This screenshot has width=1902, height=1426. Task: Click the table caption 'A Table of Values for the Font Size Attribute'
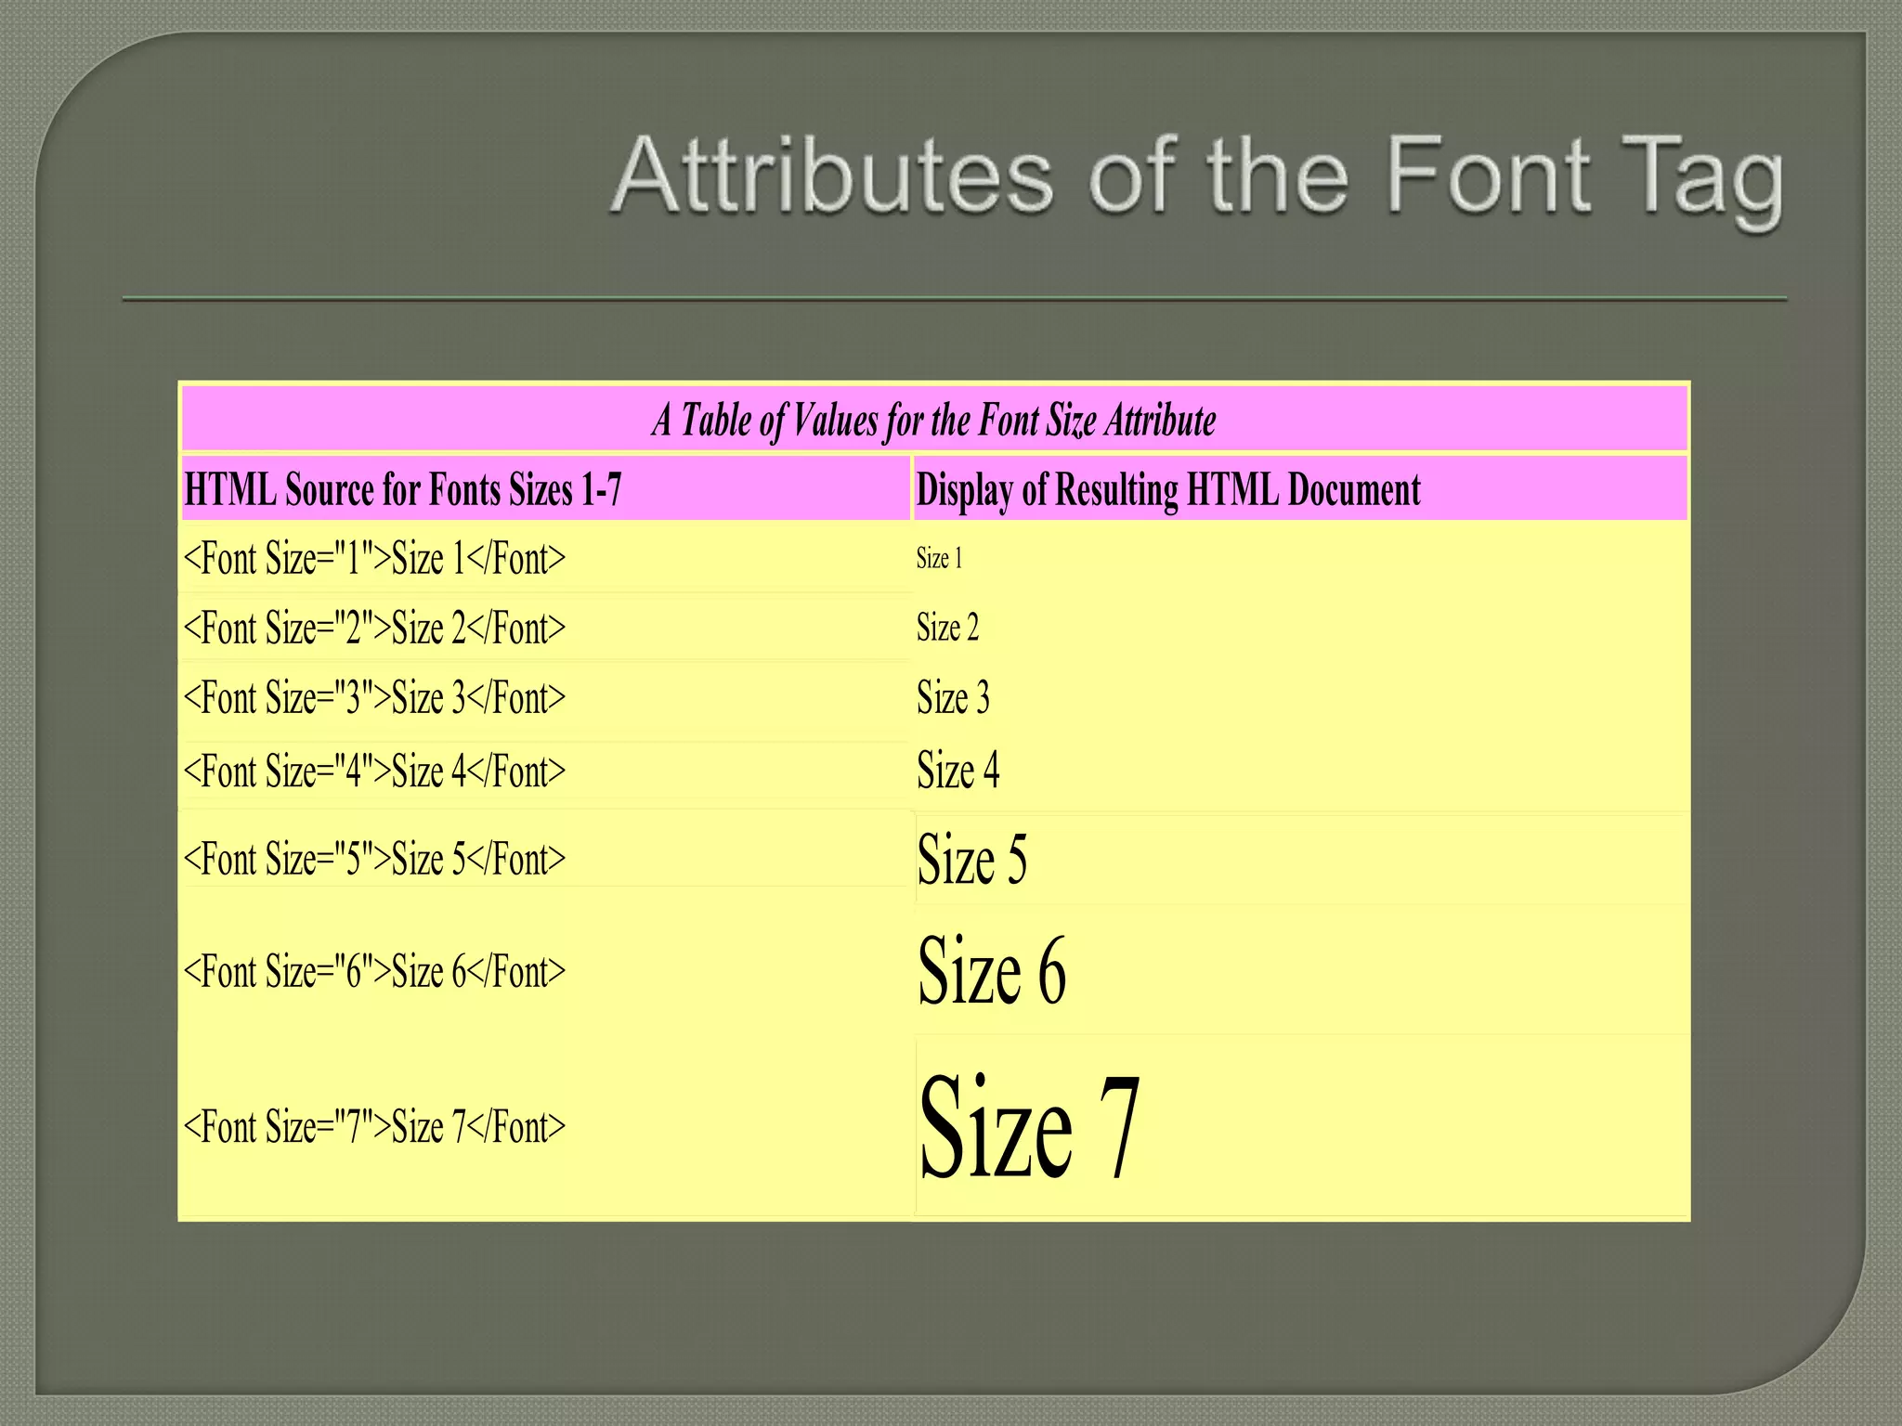pyautogui.click(x=933, y=421)
